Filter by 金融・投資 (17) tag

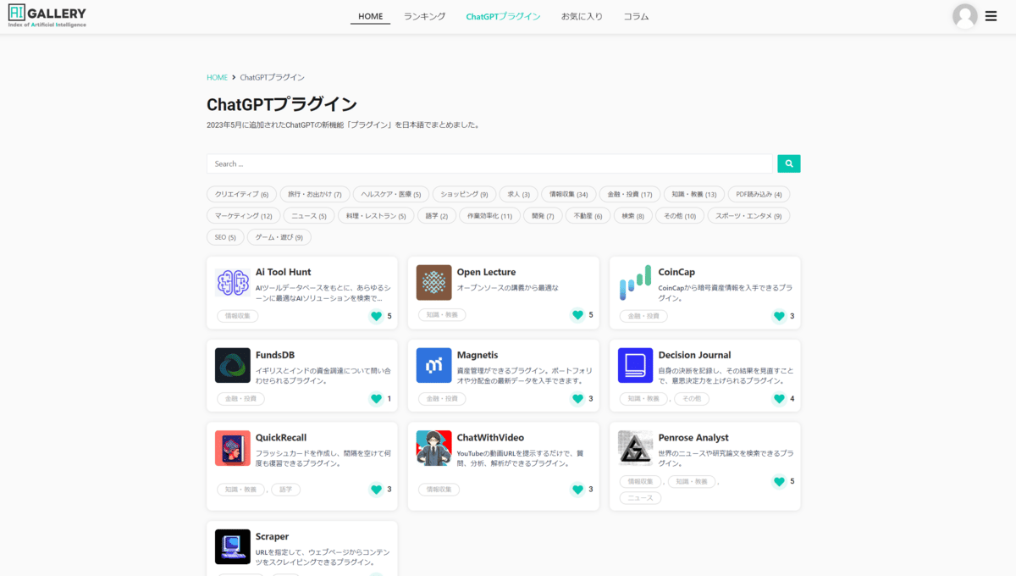(630, 194)
